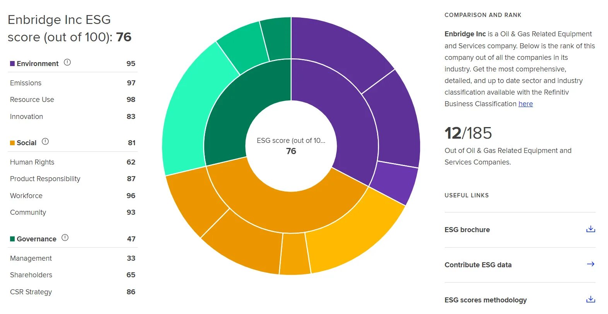Click the Management score value 33

[x=131, y=258]
